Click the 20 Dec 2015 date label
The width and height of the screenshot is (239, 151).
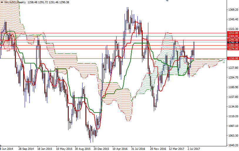pos(102,149)
